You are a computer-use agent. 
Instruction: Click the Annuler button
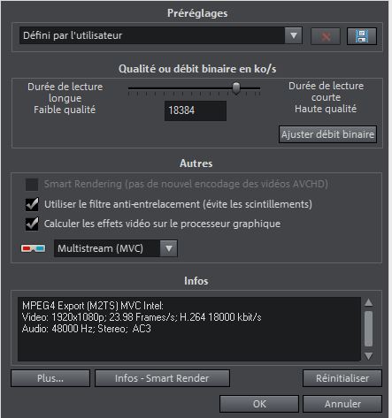(x=342, y=404)
